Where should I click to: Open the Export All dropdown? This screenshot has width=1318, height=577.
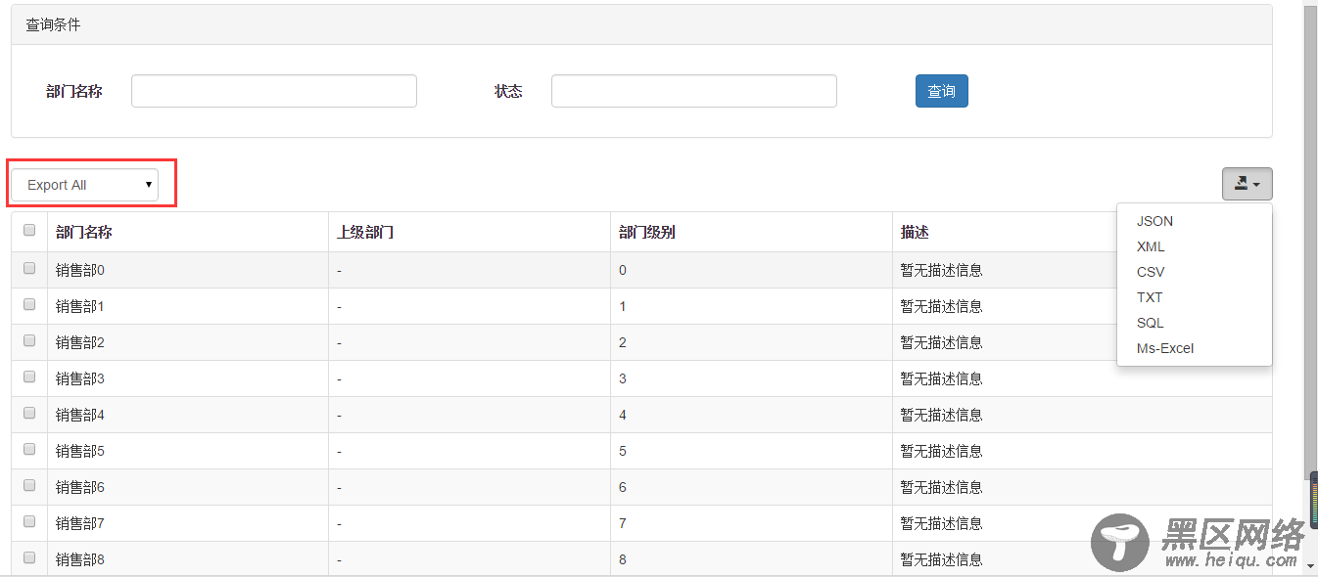click(85, 185)
